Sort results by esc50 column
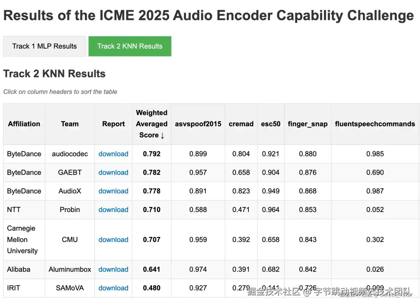Image resolution: width=420 pixels, height=305 pixels. tap(271, 124)
